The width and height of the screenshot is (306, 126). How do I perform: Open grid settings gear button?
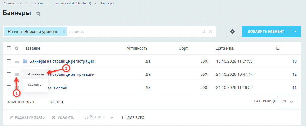232,31
